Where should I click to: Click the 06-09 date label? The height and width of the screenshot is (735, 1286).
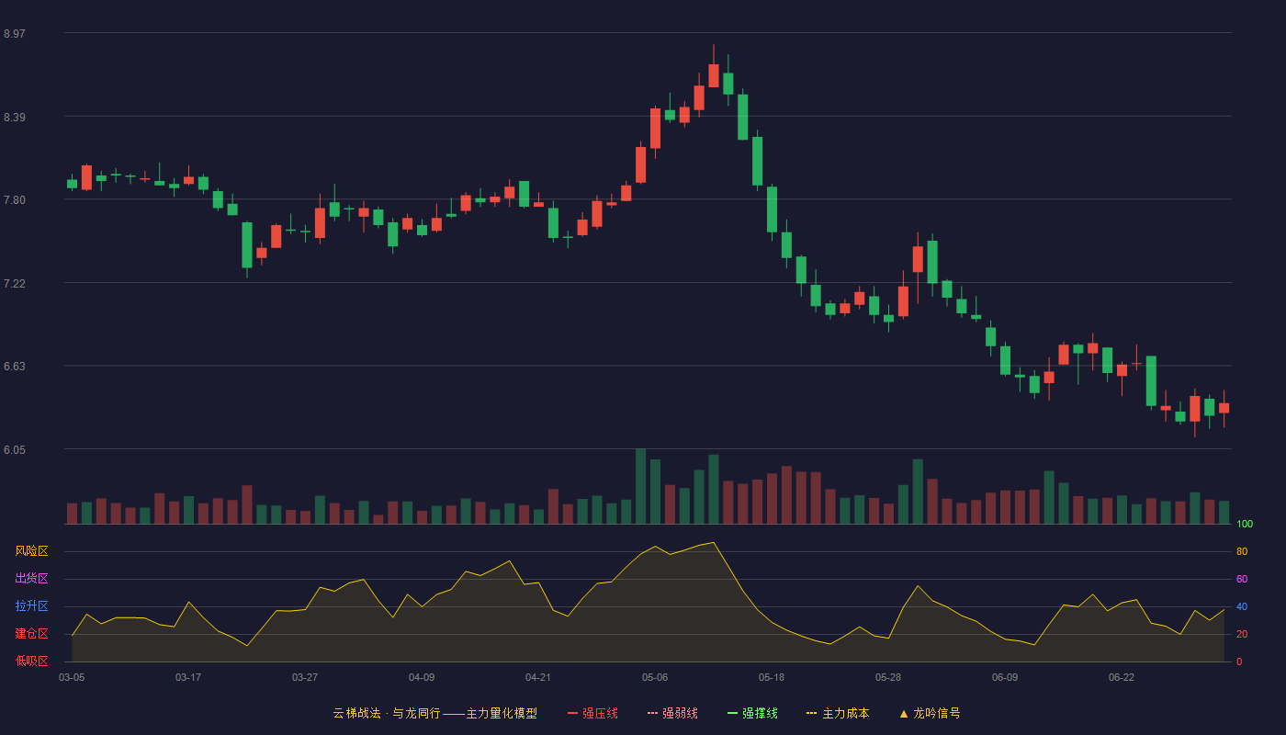click(1005, 677)
